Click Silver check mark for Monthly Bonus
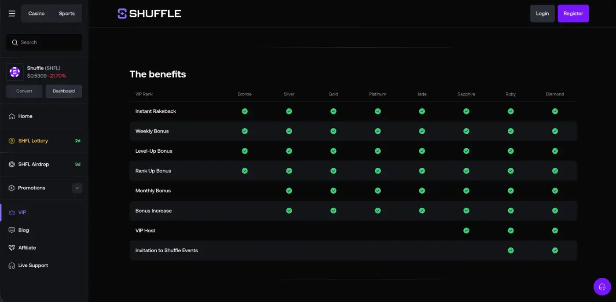The width and height of the screenshot is (616, 302). (x=289, y=191)
